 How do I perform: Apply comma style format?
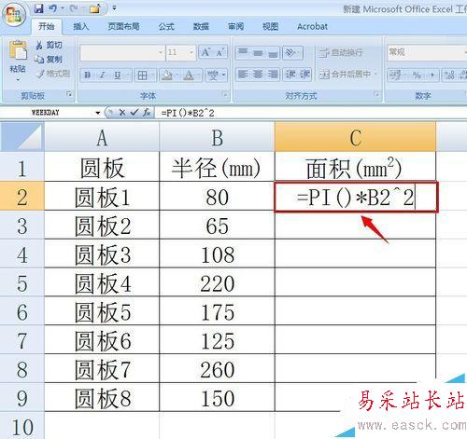432,75
